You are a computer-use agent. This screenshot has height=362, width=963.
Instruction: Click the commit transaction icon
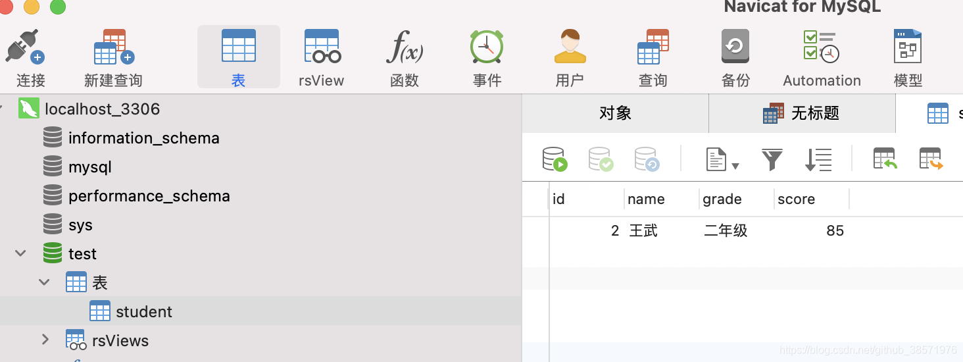(x=601, y=159)
